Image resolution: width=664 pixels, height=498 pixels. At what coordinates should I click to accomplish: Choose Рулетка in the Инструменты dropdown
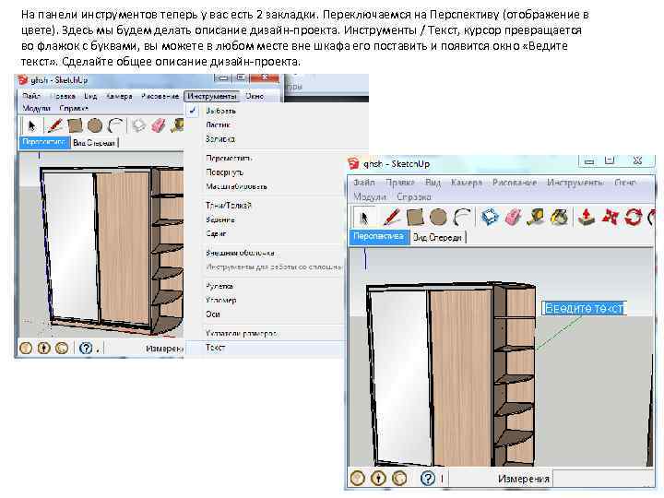click(x=265, y=286)
